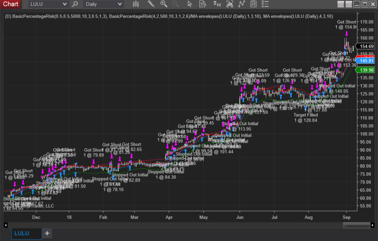This screenshot has height=241, width=378.
Task: Click the green 139.98 price marker
Action: tap(366, 70)
